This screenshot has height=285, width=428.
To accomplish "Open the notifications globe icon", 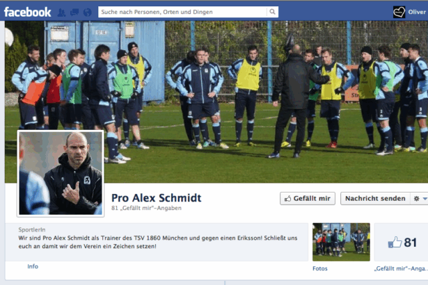I will pyautogui.click(x=88, y=13).
